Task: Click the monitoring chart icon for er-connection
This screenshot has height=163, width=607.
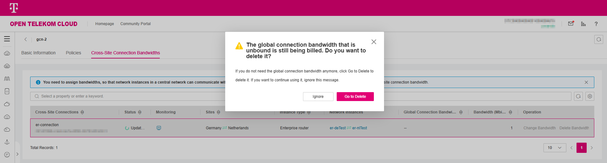Action: click(159, 128)
